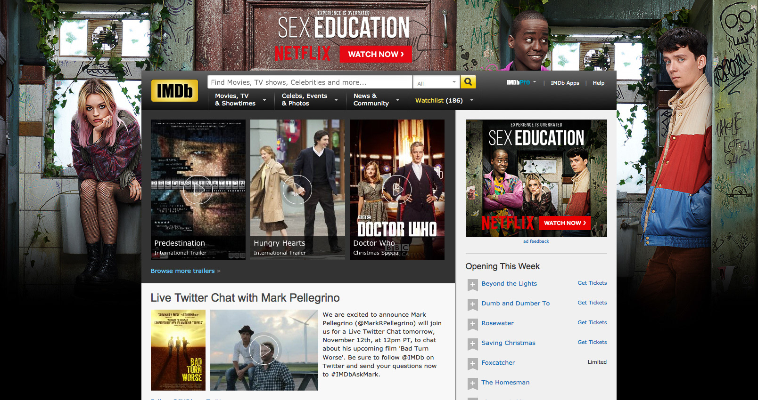Viewport: 758px width, 400px height.
Task: Click Live Twitter Chat with Mark Pellegrino heading
Action: point(245,298)
